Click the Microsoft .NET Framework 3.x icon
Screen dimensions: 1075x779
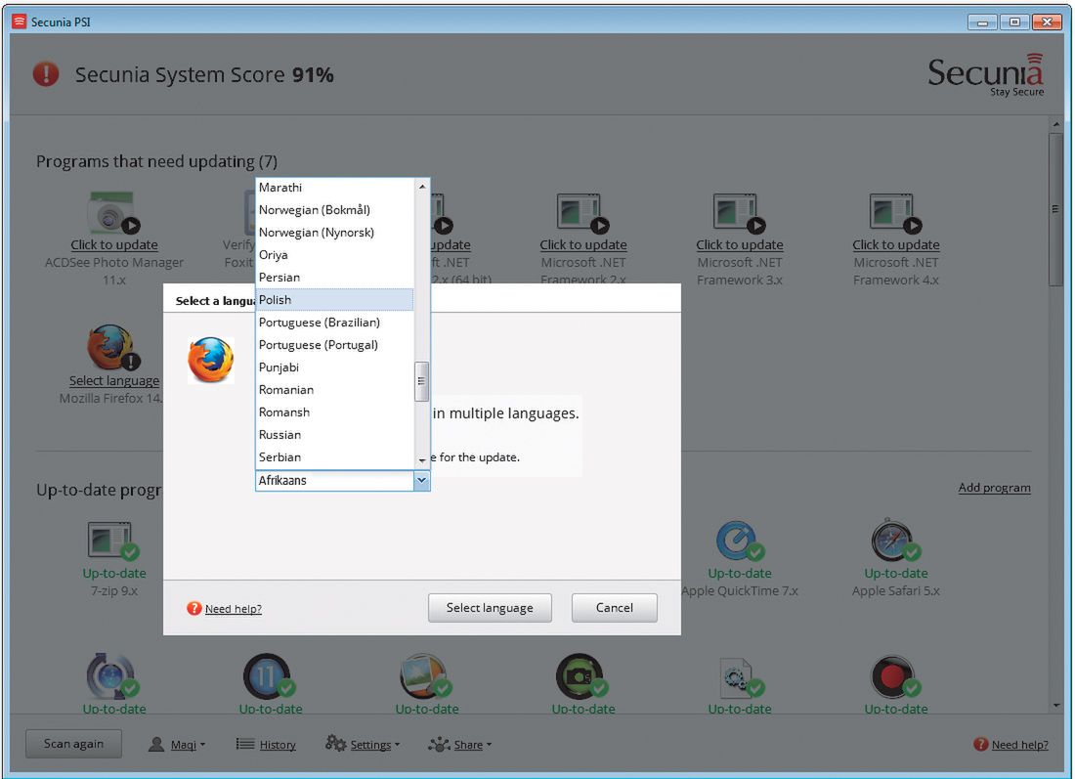[739, 213]
